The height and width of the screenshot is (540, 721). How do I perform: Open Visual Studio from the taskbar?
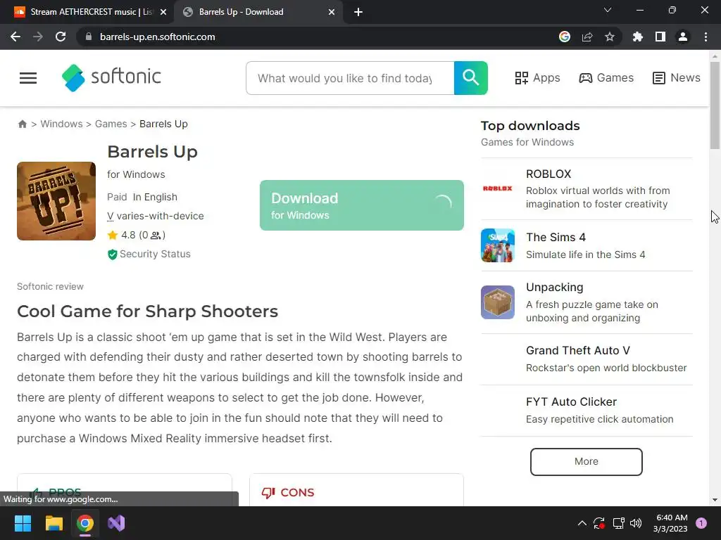[x=116, y=523]
